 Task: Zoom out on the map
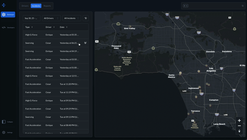click(x=239, y=126)
